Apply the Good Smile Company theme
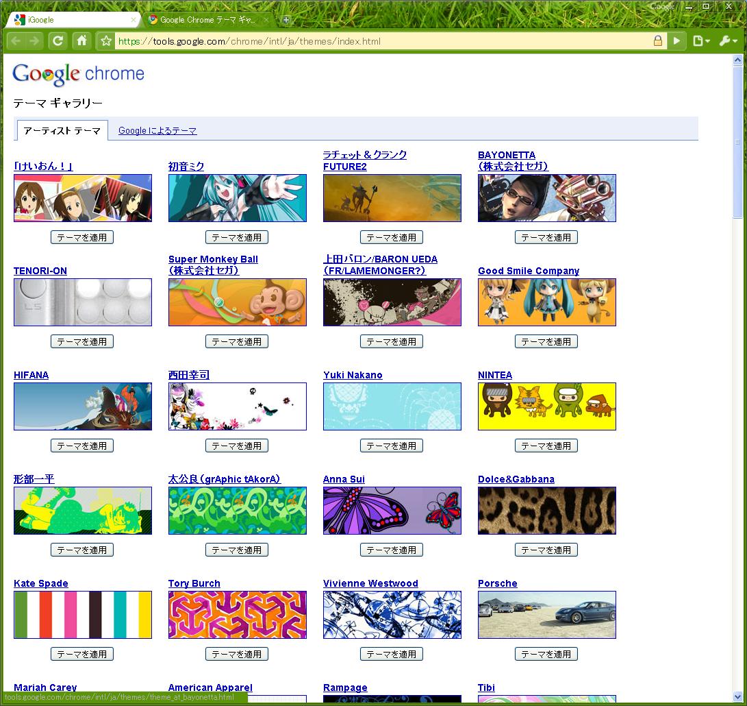Screen dimensions: 747x706 click(x=546, y=341)
